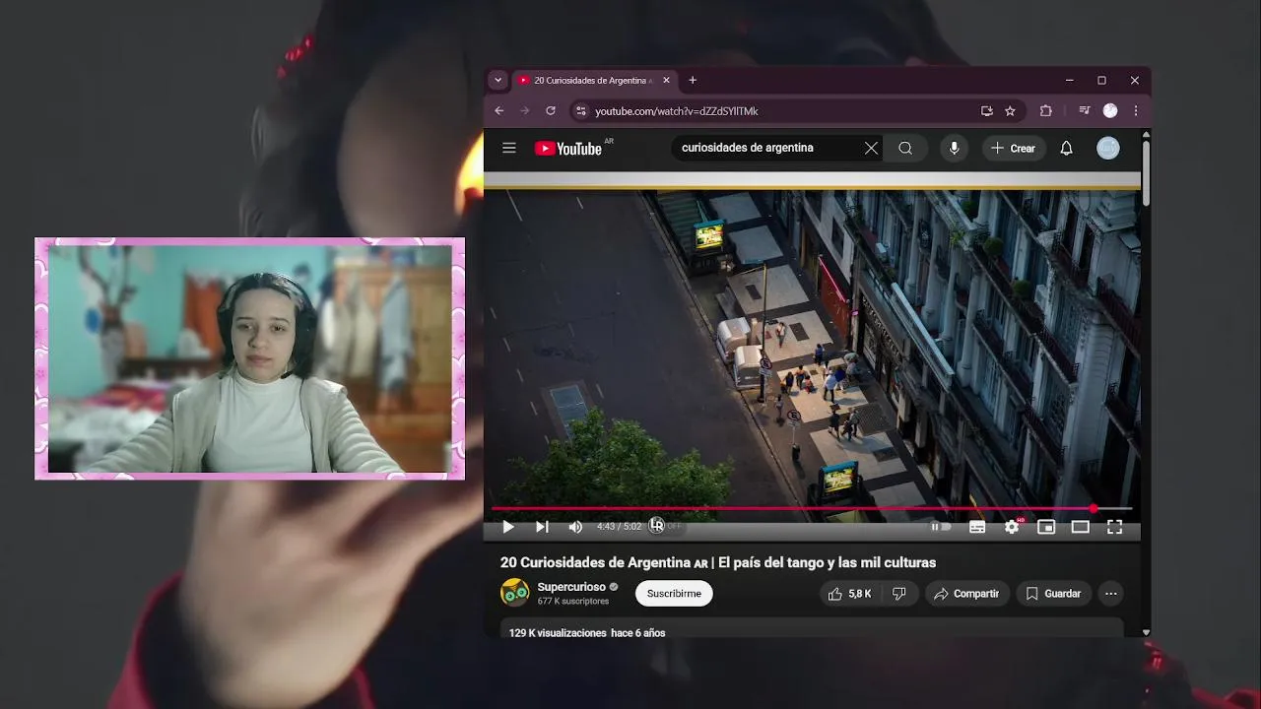Open player settings gear
The image size is (1261, 709).
[x=1012, y=527]
